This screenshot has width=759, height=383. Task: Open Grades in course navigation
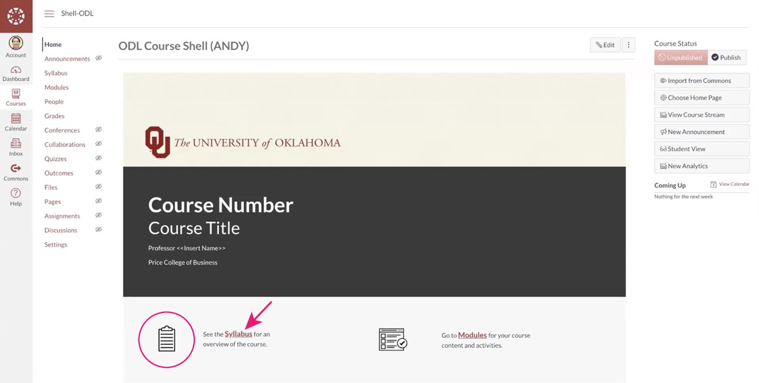click(54, 116)
